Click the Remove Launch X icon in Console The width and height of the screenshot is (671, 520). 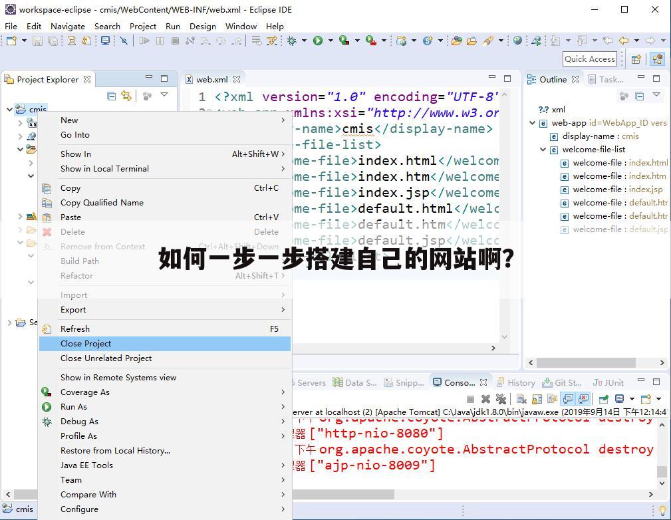point(485,399)
